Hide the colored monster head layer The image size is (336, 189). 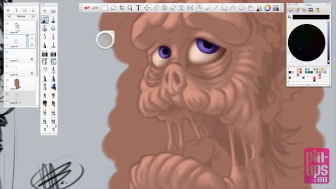click(7, 80)
